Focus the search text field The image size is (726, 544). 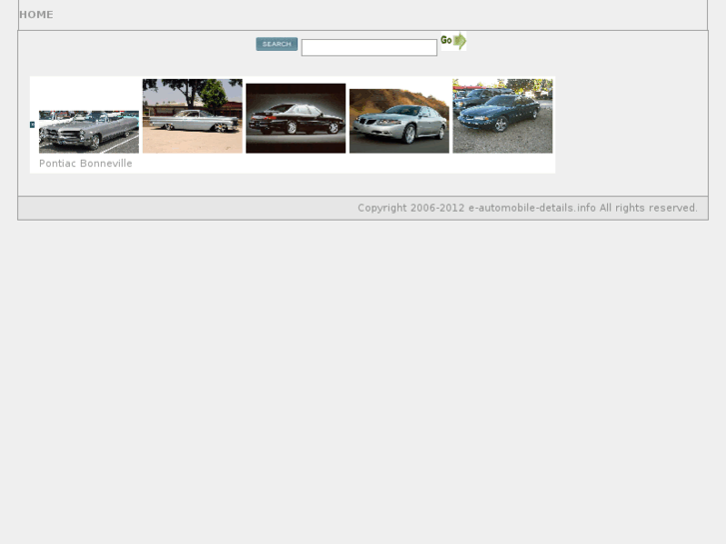pyautogui.click(x=369, y=48)
